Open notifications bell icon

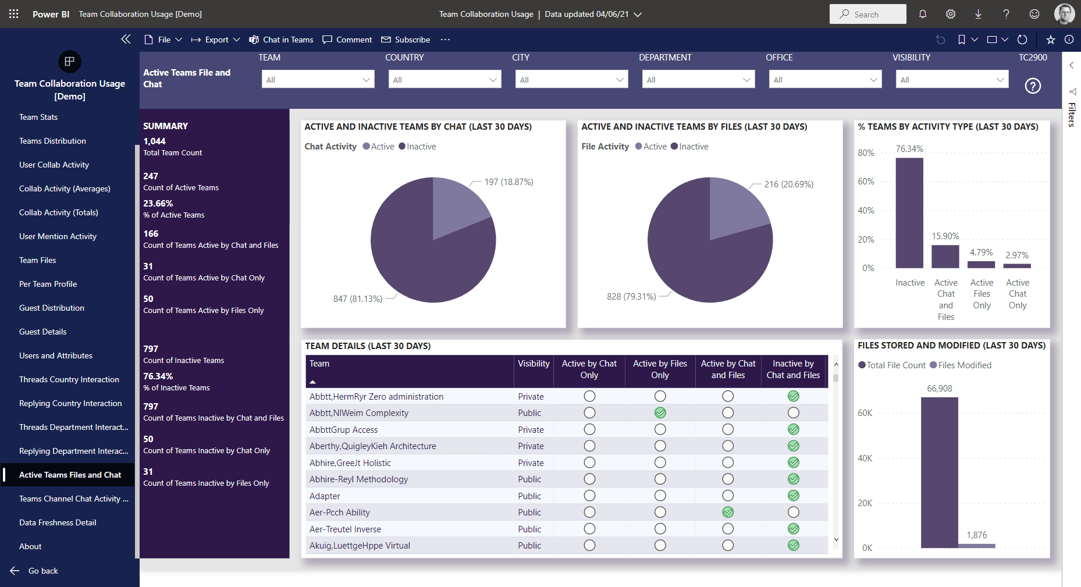click(923, 14)
